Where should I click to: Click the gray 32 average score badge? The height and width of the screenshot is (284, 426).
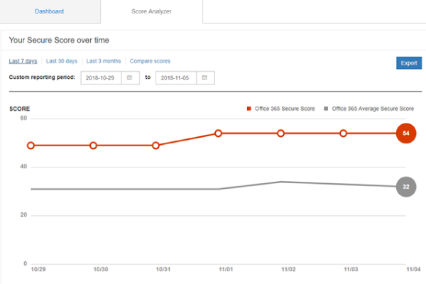(x=405, y=186)
